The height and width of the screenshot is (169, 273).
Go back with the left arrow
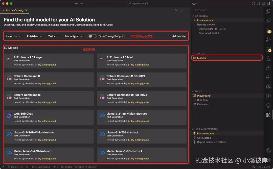[x=76, y=3]
